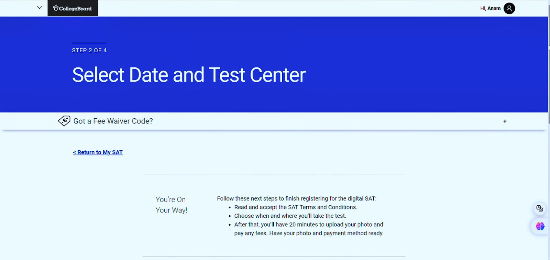The width and height of the screenshot is (550, 260).
Task: Click the SAT Terms and Conditions bullet
Action: (296, 207)
